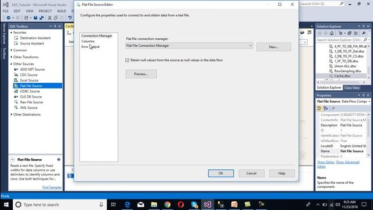Click Properties wrench in Solution Explorer toolbar
The height and width of the screenshot is (210, 373).
coord(364,33)
